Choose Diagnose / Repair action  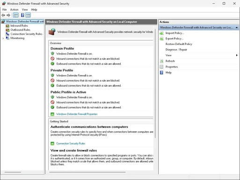[176, 50]
